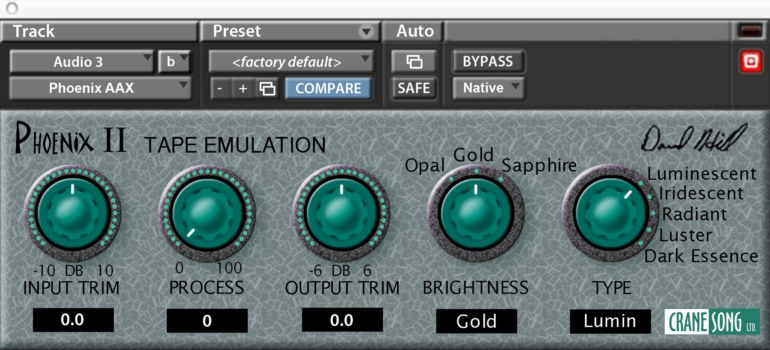Click the Auto header label

tap(415, 31)
